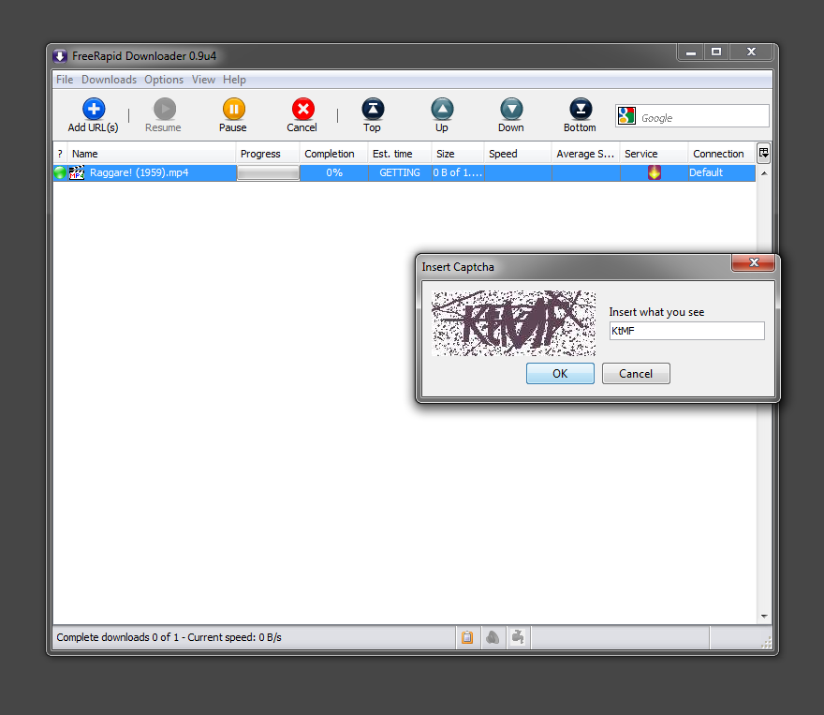Click the Complete downloads status bar text
Image resolution: width=824 pixels, height=715 pixels.
pyautogui.click(x=169, y=637)
